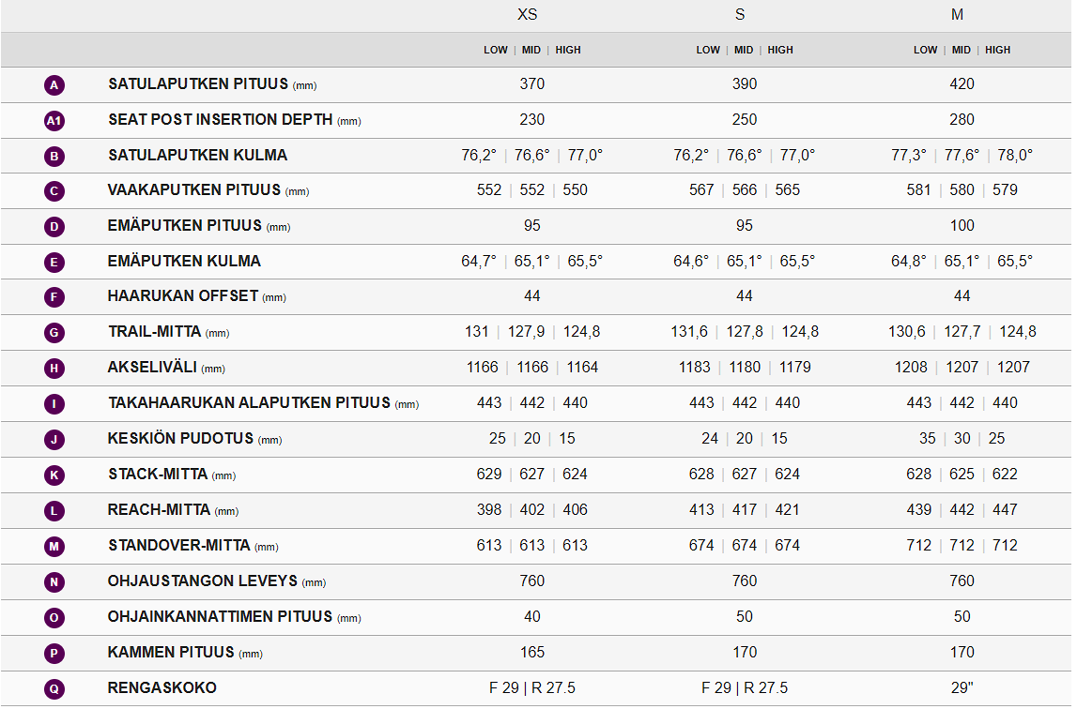Click the N badge for Ohjaustangon leveys

54,582
